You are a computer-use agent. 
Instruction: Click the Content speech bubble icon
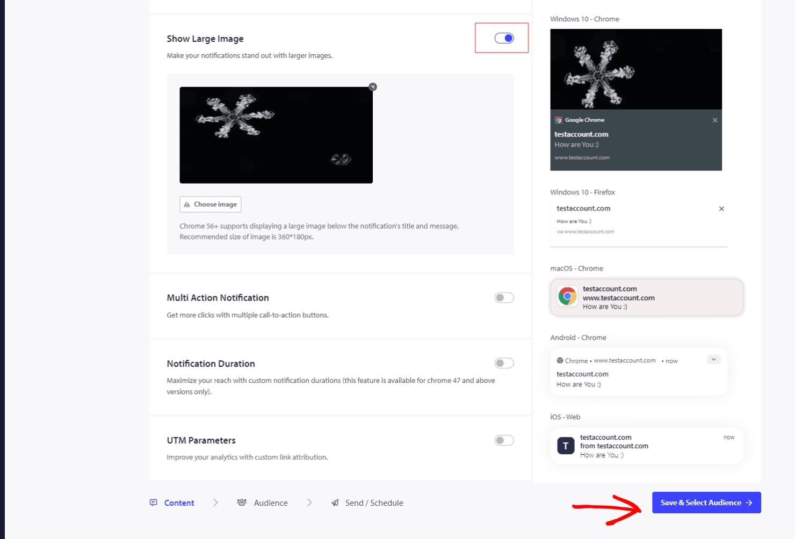pyautogui.click(x=154, y=502)
